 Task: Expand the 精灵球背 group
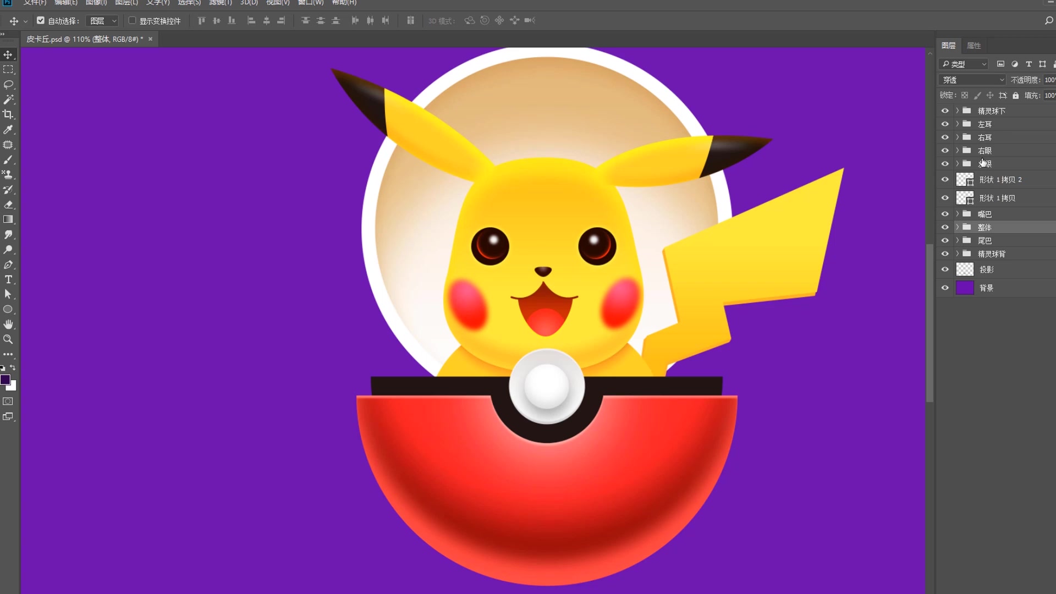tap(957, 254)
